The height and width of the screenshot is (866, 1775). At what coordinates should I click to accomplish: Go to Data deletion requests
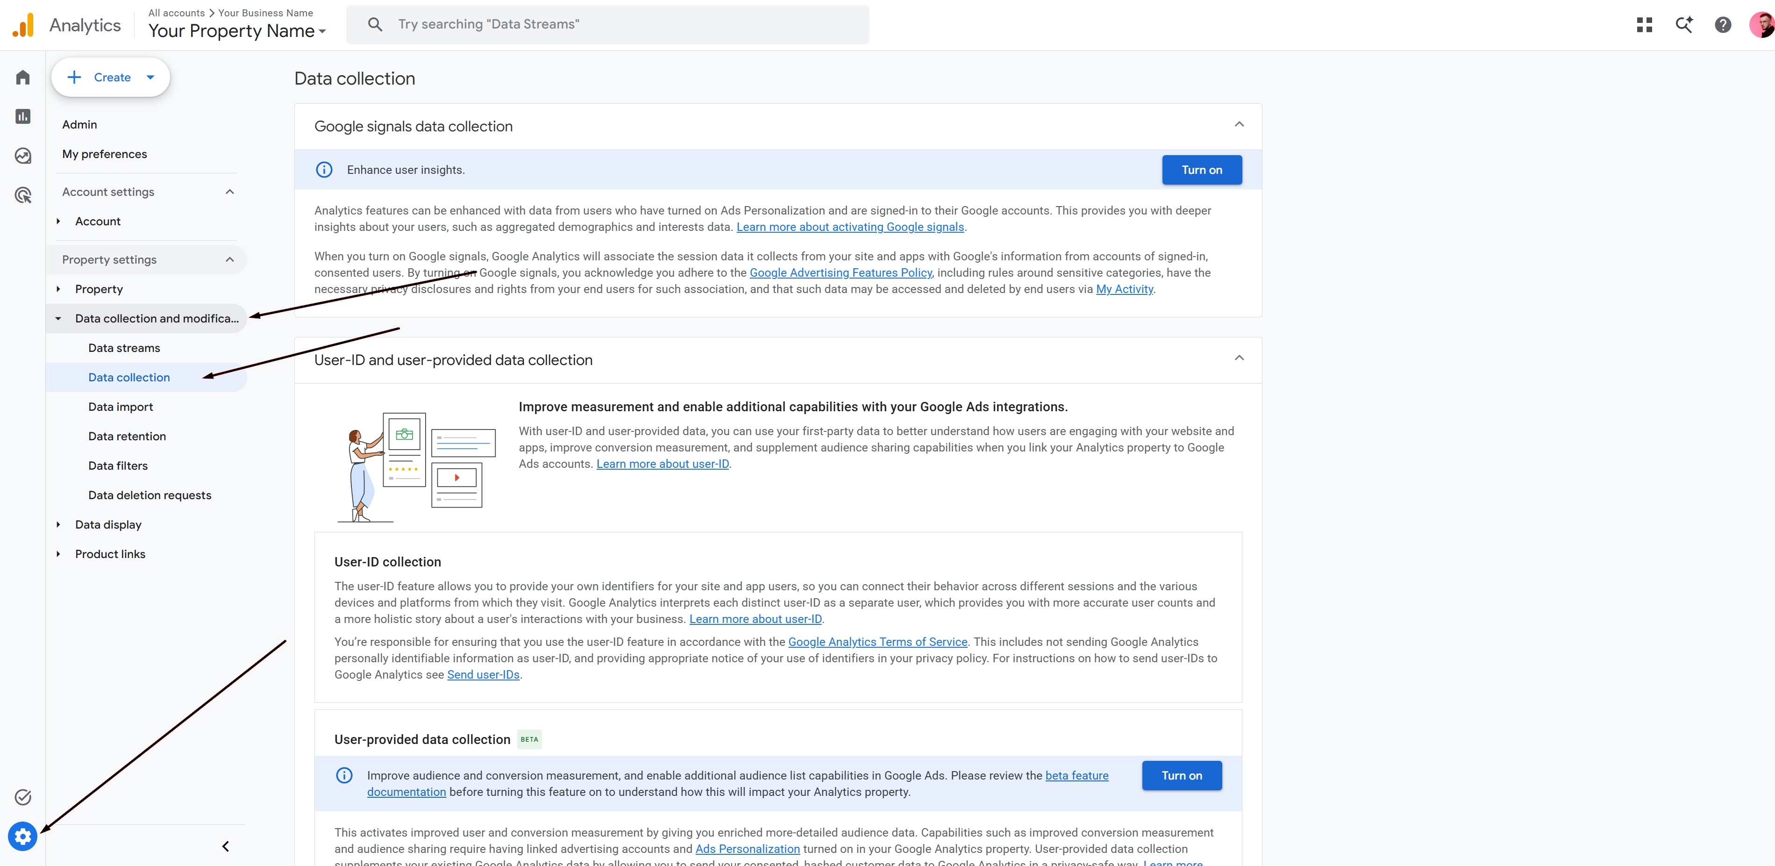coord(150,495)
